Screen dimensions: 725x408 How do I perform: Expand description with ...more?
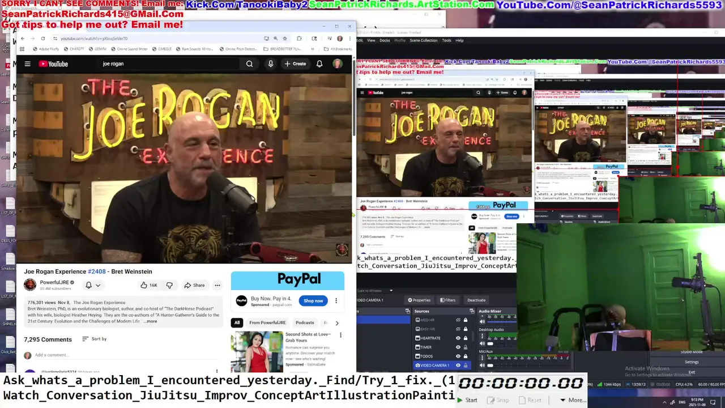tap(151, 321)
